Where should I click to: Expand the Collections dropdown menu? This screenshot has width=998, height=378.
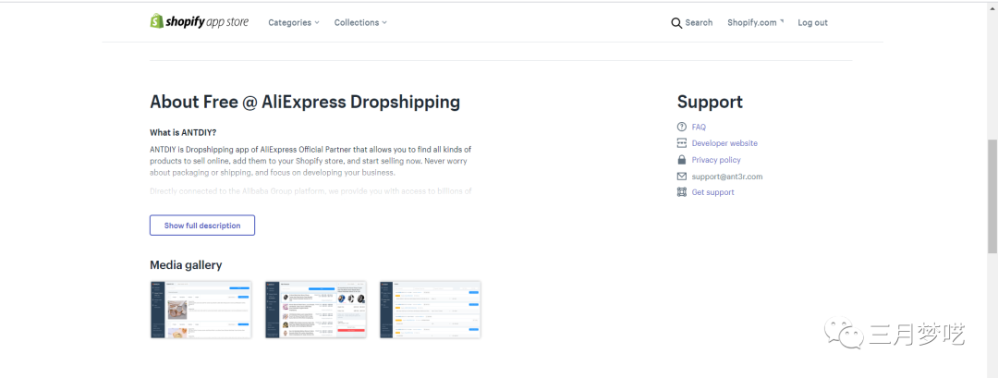click(x=360, y=22)
